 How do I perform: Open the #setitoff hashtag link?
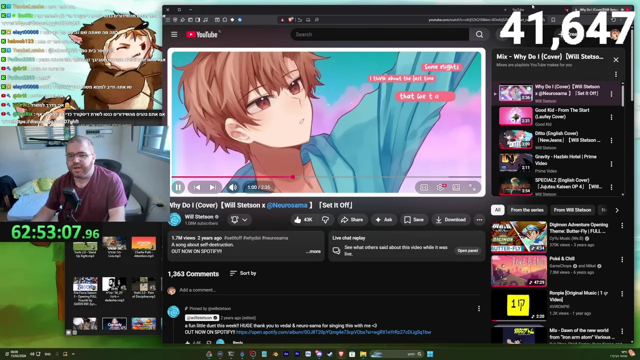click(233, 238)
